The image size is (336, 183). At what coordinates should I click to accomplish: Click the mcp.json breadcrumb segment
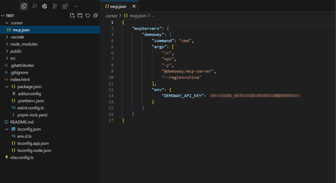(x=138, y=16)
